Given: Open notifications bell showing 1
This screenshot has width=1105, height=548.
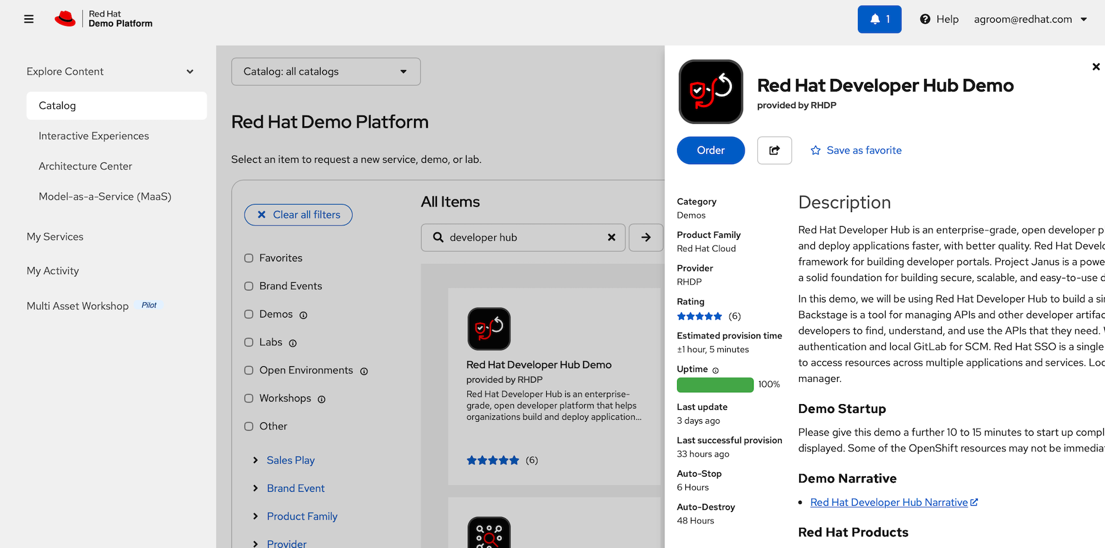Looking at the screenshot, I should 879,19.
